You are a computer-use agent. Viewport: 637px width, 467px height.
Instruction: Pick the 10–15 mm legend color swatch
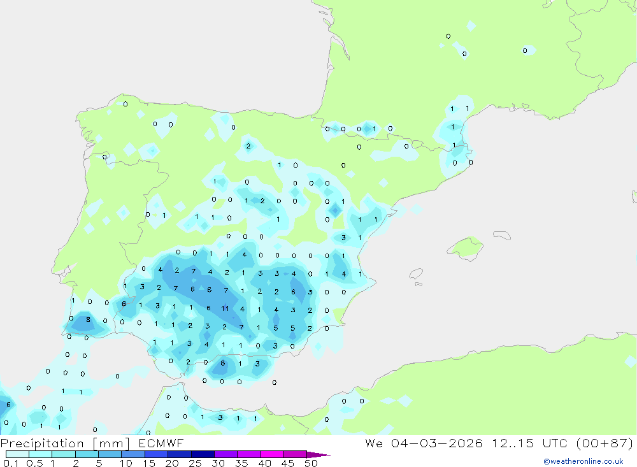pos(133,454)
